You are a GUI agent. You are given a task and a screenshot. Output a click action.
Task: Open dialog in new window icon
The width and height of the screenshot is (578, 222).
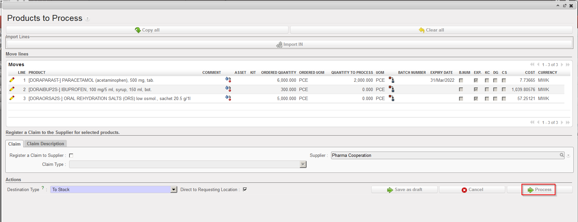pos(565,6)
